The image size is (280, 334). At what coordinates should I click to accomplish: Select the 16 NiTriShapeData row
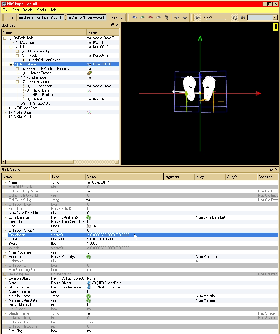point(60,108)
